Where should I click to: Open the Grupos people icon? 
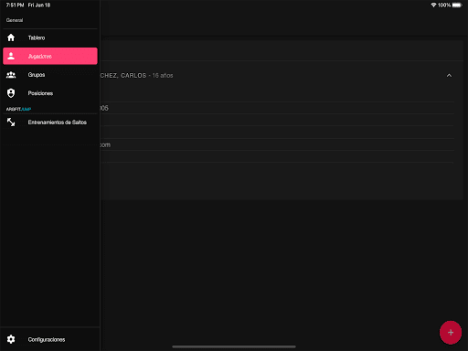pyautogui.click(x=11, y=75)
